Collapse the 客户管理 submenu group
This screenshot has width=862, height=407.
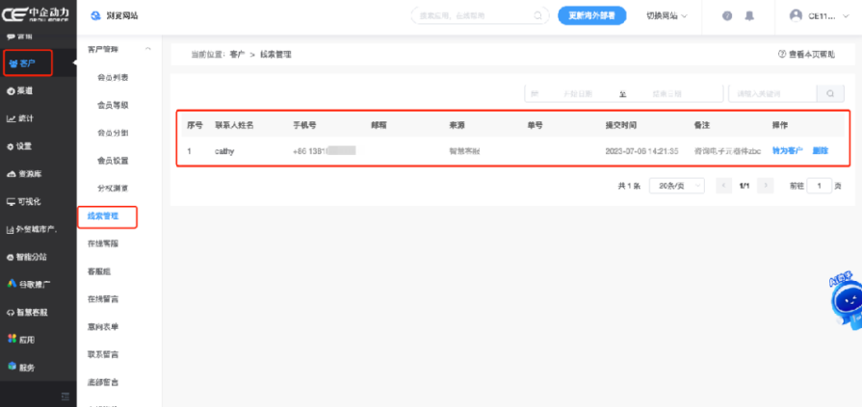[148, 49]
